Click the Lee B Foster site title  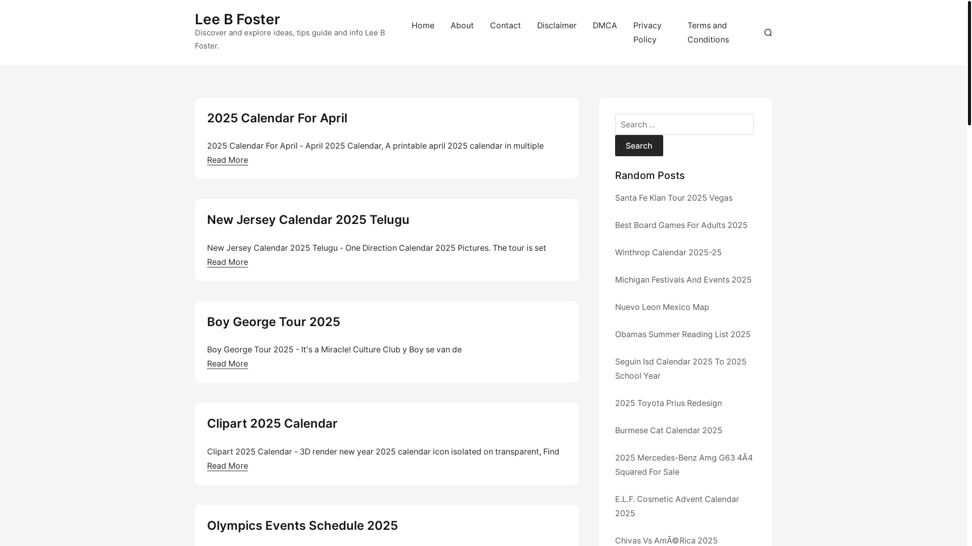tap(237, 19)
